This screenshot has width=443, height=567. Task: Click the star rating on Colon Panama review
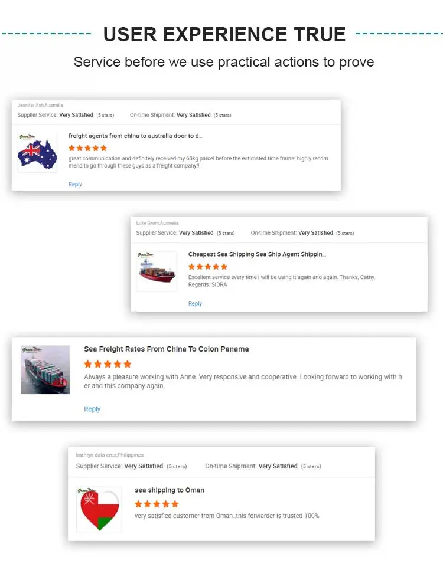coord(108,364)
